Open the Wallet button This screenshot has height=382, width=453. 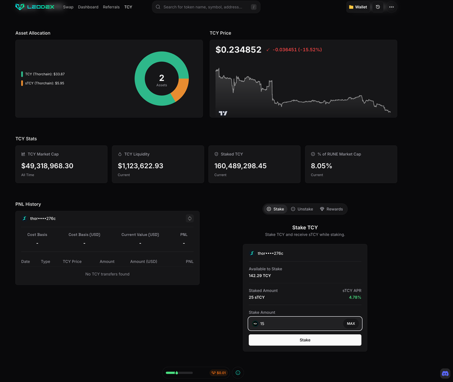coord(358,7)
